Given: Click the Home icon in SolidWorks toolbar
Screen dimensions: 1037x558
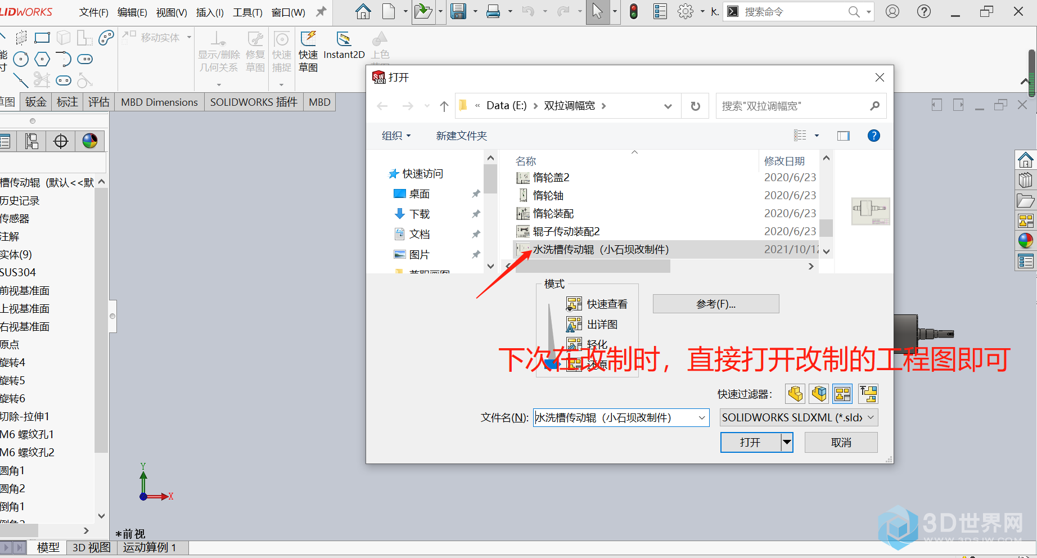Looking at the screenshot, I should (363, 12).
